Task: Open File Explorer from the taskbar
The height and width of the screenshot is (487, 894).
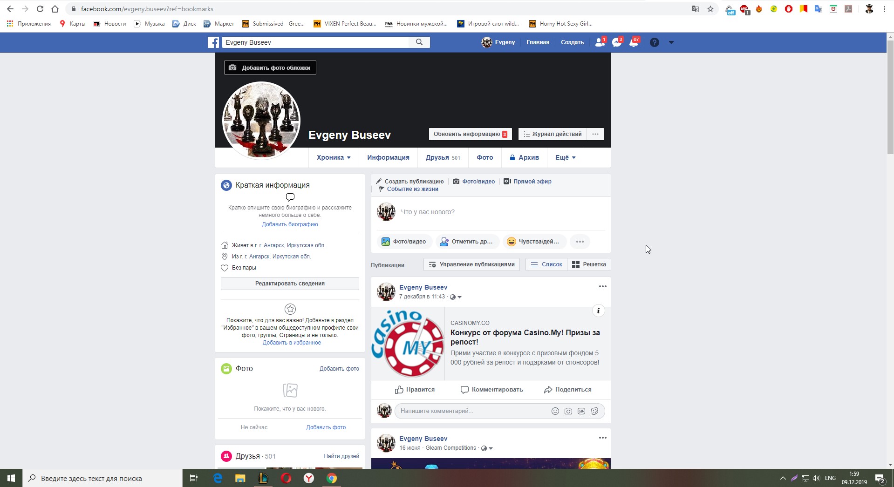Action: pyautogui.click(x=240, y=478)
